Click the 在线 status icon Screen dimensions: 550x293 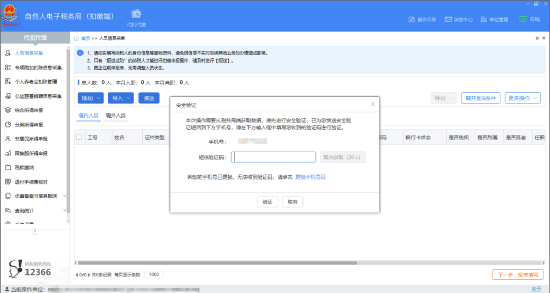(x=523, y=19)
